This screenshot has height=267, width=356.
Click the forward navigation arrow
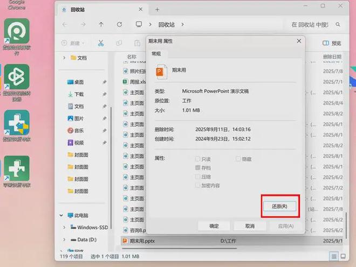tap(83, 24)
